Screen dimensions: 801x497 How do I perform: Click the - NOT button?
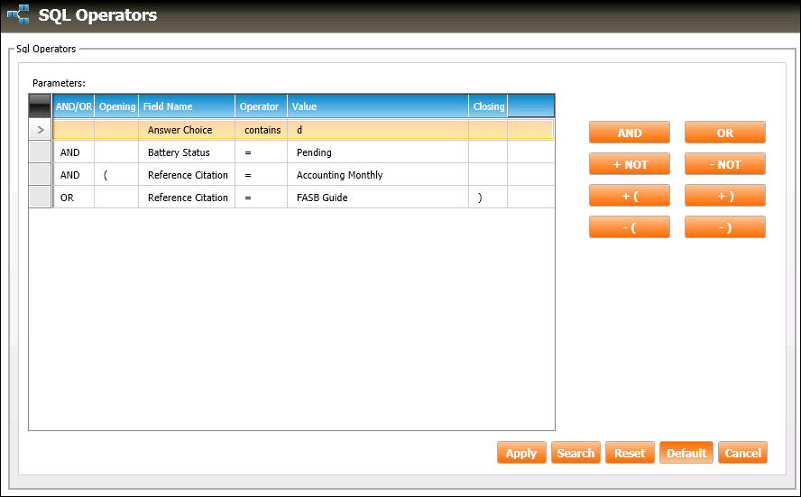(724, 164)
